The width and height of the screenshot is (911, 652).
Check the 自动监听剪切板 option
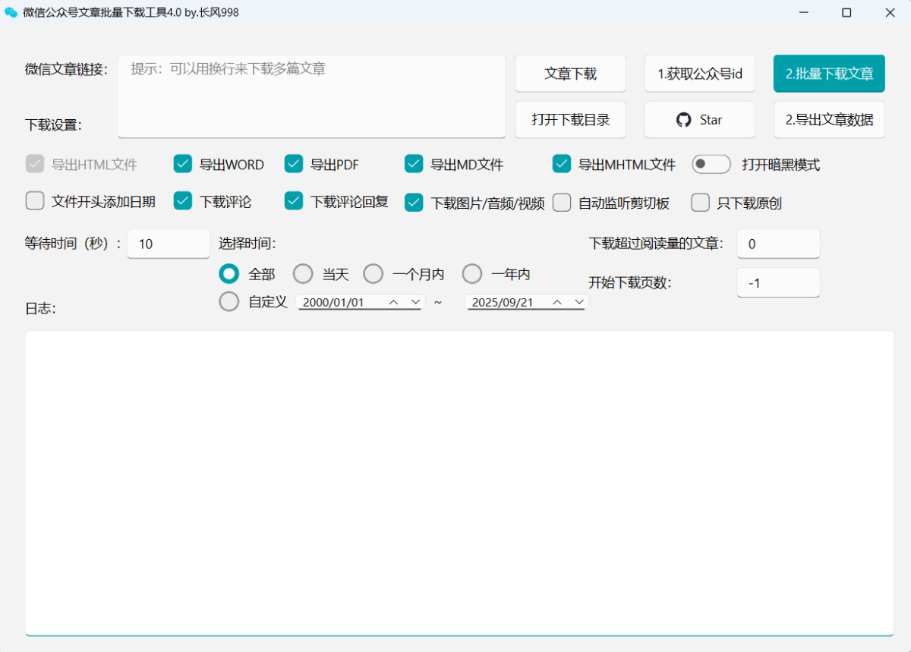coord(562,203)
